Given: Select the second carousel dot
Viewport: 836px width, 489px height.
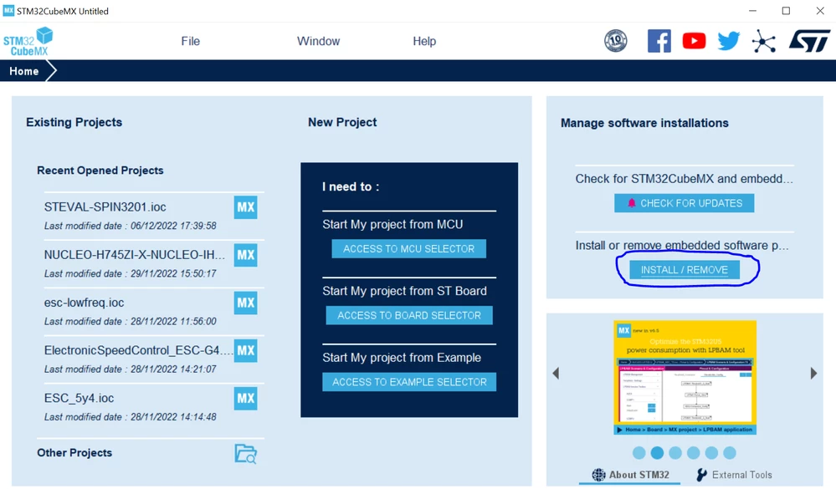Looking at the screenshot, I should click(657, 453).
